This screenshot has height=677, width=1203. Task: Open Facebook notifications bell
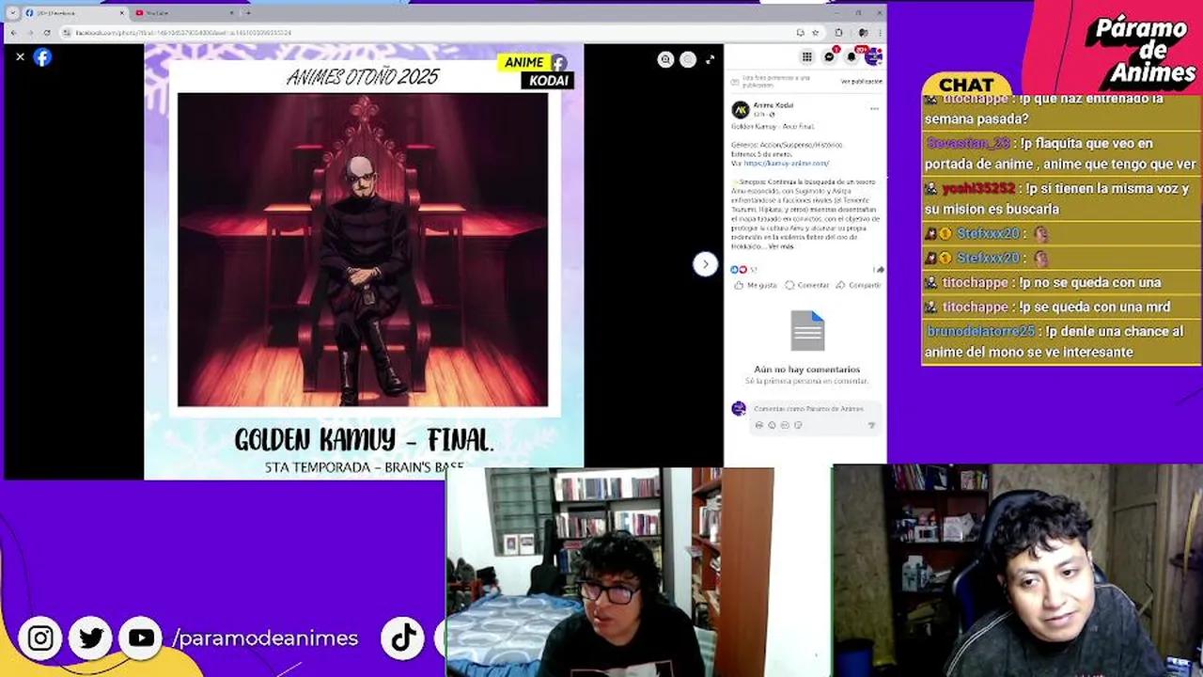tap(851, 56)
